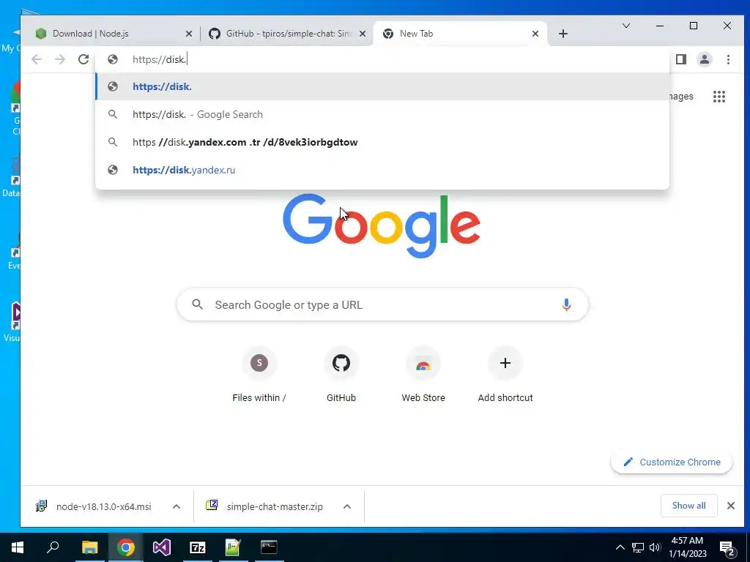Click the network tray icon
Image resolution: width=750 pixels, height=562 pixels.
[638, 547]
